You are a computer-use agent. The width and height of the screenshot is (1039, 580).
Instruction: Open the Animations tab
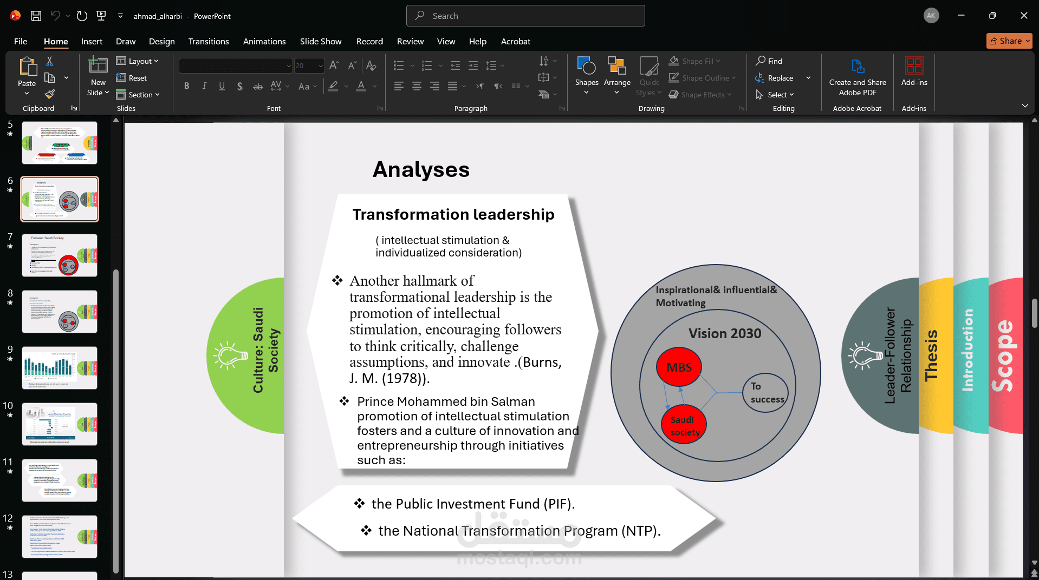click(x=264, y=41)
